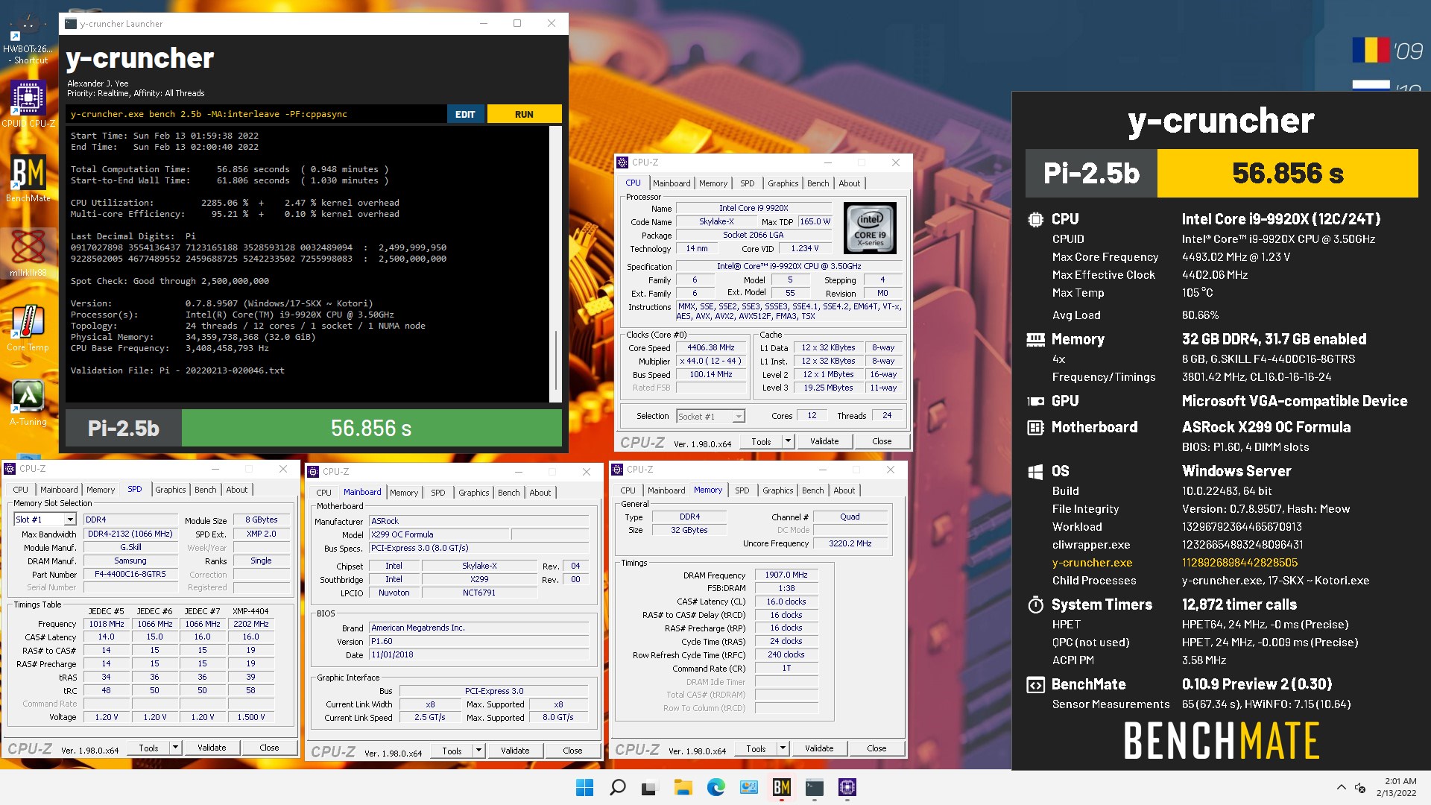Click the Part Number field F4-4400C16-8GTRS
The height and width of the screenshot is (805, 1431).
130,574
